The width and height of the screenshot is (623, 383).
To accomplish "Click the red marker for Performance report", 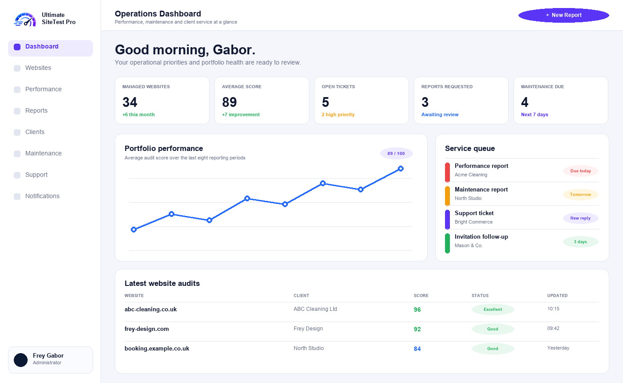I will point(448,172).
